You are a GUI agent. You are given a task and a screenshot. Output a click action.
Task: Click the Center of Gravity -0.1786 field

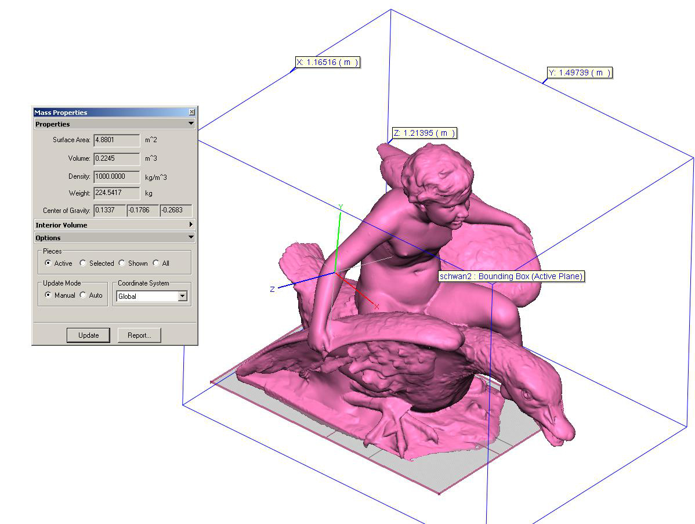[x=143, y=210]
